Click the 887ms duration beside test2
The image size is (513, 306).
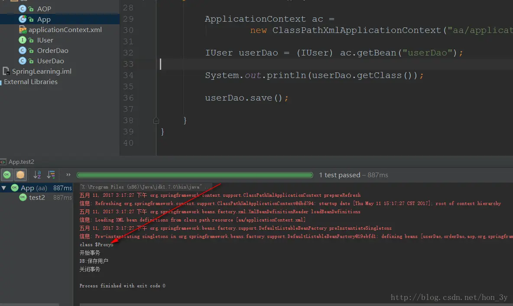pos(62,198)
